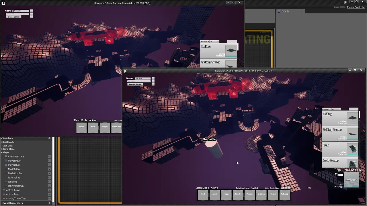Screen dimensions: 367x206
Task: Click Unreal logo in Server window title bar
Action: [3, 3]
